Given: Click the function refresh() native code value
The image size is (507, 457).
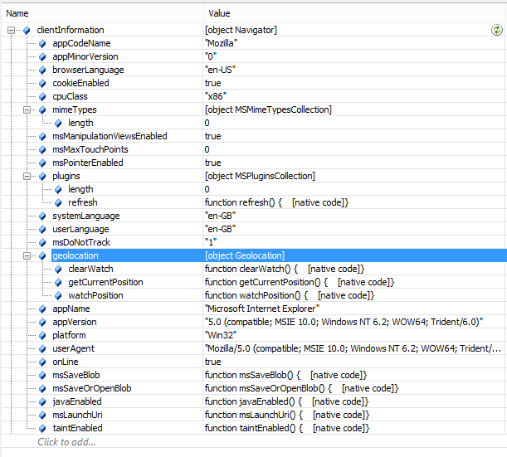Looking at the screenshot, I should tap(277, 202).
